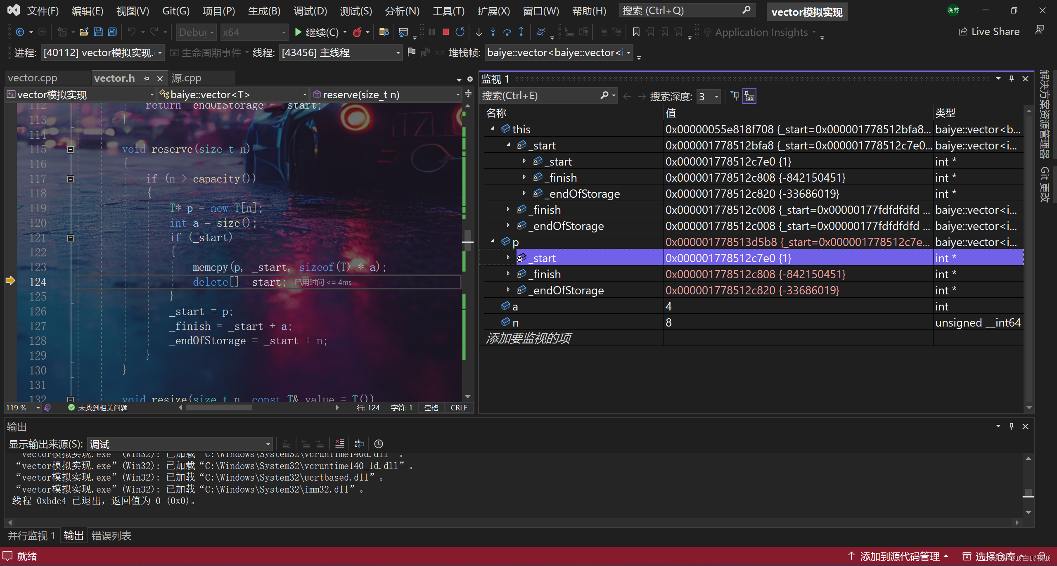The width and height of the screenshot is (1057, 566).
Task: Click the 输出 (Output) tab
Action: (74, 537)
